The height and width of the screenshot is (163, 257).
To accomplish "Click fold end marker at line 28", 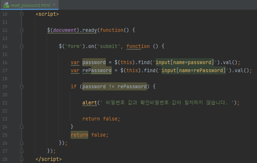I will tap(22, 159).
